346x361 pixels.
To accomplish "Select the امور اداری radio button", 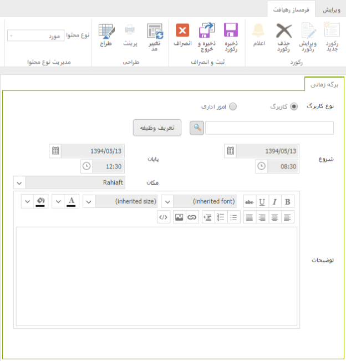I will point(233,106).
